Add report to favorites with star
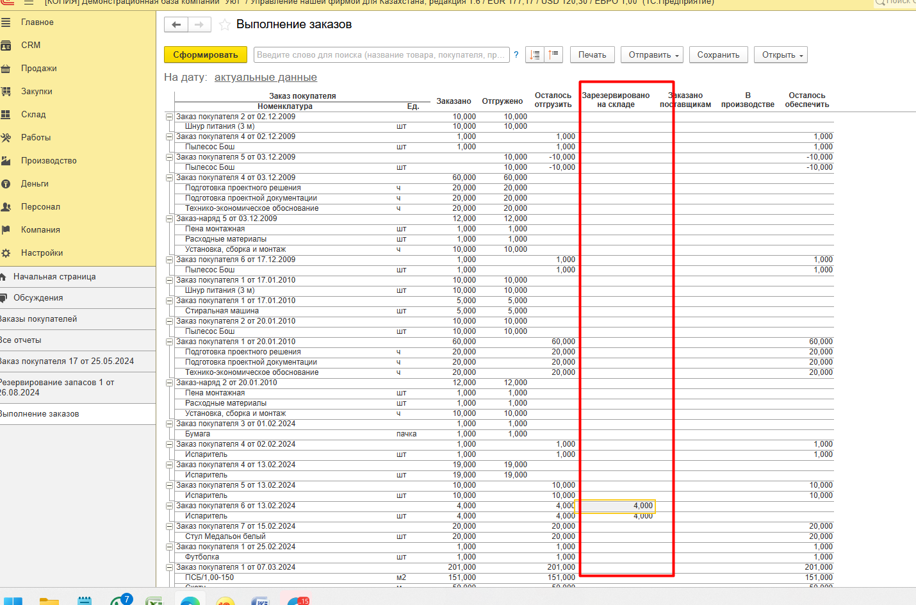The width and height of the screenshot is (916, 605). tap(225, 25)
